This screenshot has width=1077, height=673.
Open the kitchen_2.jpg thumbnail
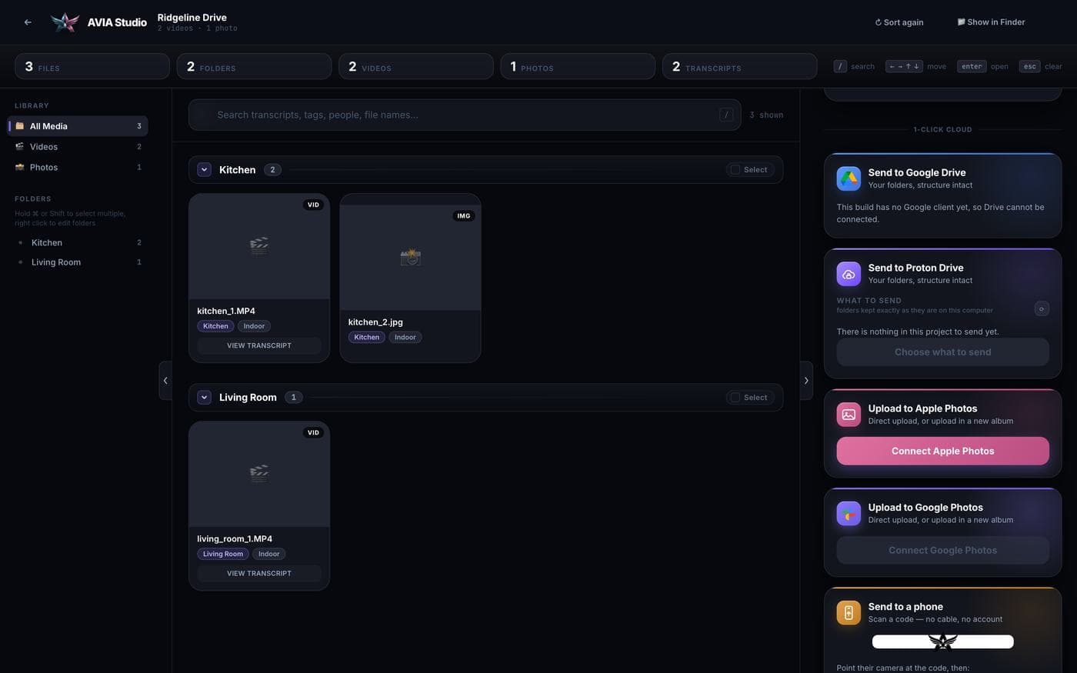pyautogui.click(x=410, y=258)
